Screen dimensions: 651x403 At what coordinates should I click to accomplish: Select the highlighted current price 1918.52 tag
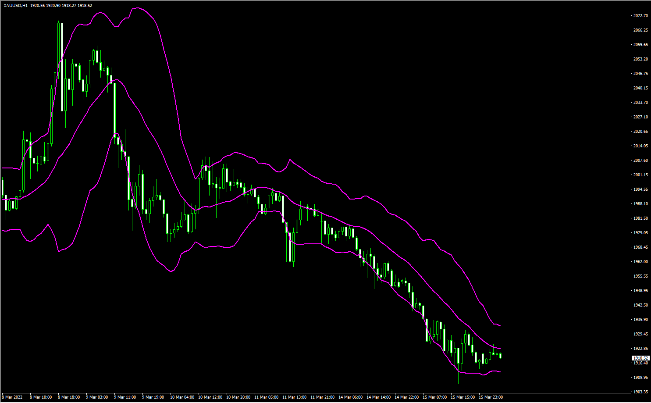pyautogui.click(x=640, y=358)
